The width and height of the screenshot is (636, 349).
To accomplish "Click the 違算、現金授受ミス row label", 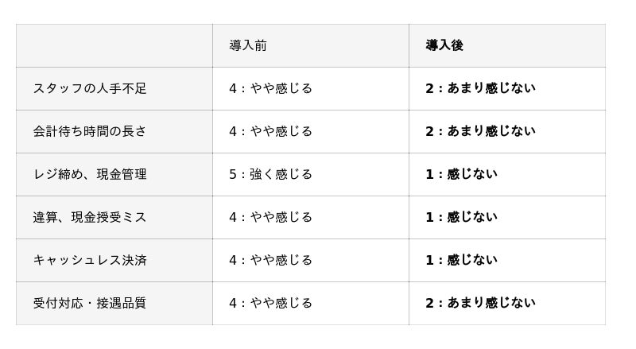I will (90, 217).
